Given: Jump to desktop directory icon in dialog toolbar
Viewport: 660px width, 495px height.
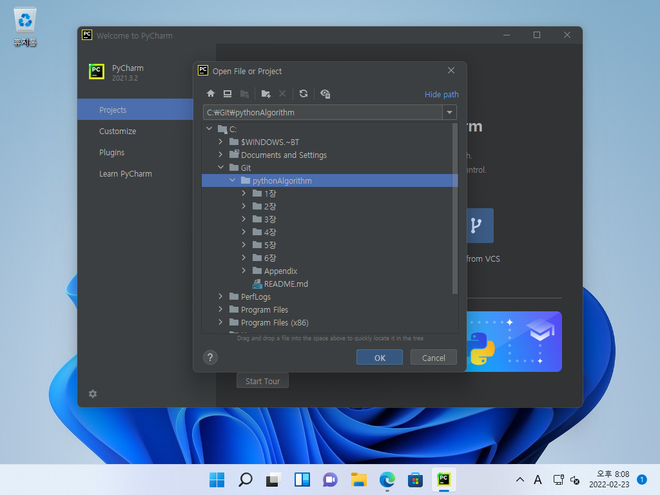Looking at the screenshot, I should [228, 93].
